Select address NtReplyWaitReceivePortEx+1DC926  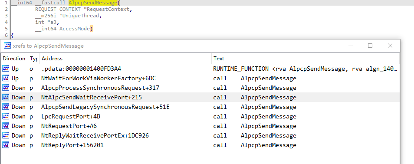pos(95,135)
